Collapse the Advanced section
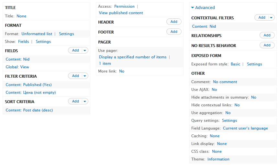Screen dimensions: 278x165 point(203,8)
